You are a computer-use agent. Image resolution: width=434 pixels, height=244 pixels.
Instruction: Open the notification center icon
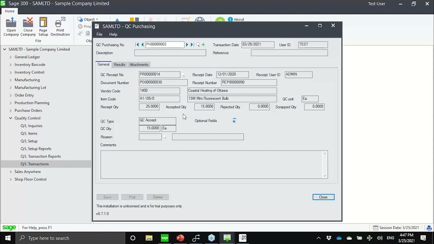[x=423, y=238]
